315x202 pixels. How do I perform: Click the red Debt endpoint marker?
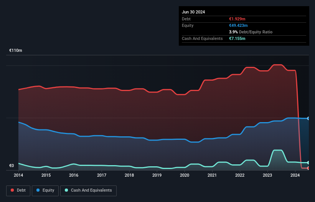pos(308,168)
